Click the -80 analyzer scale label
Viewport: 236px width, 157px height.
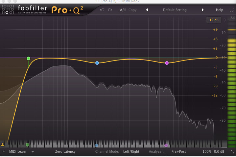223,120
